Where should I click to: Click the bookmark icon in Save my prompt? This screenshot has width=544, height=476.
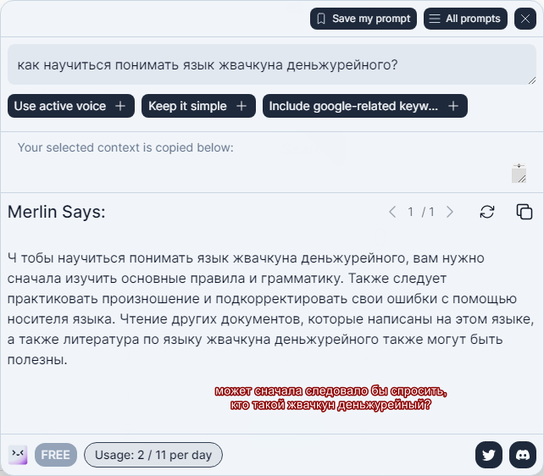pos(321,19)
